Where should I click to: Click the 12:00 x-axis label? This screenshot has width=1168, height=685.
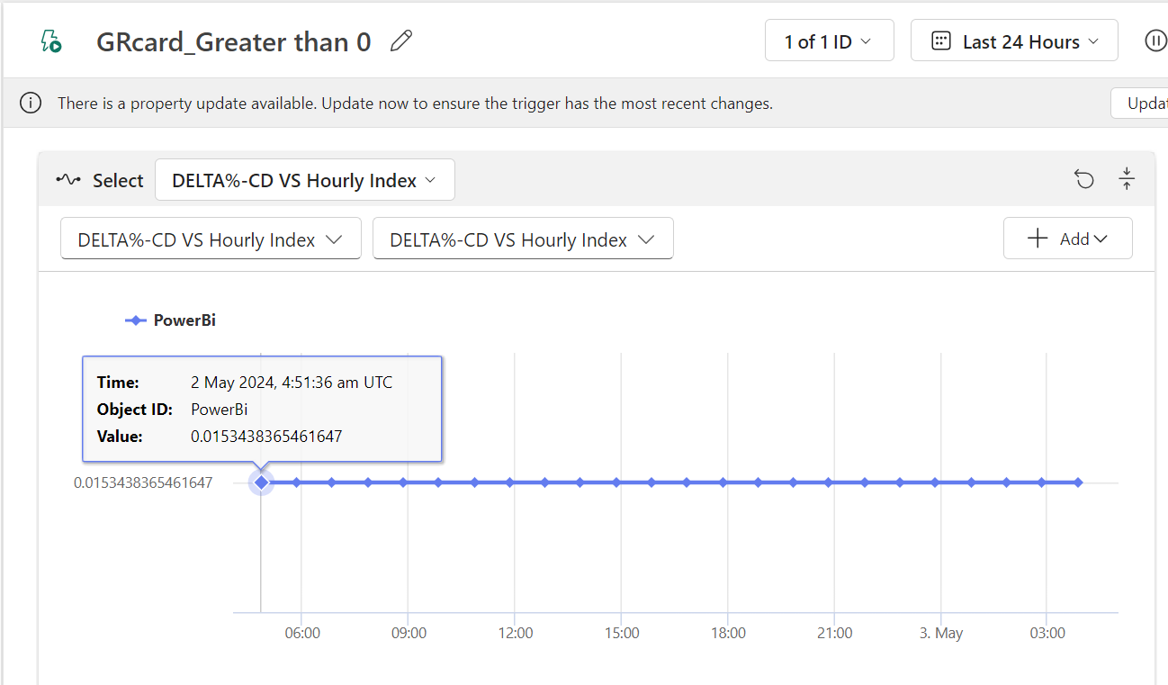(x=516, y=633)
